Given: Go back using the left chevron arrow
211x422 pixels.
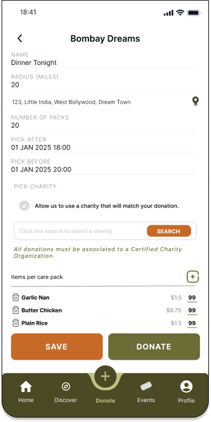Looking at the screenshot, I should [20, 38].
